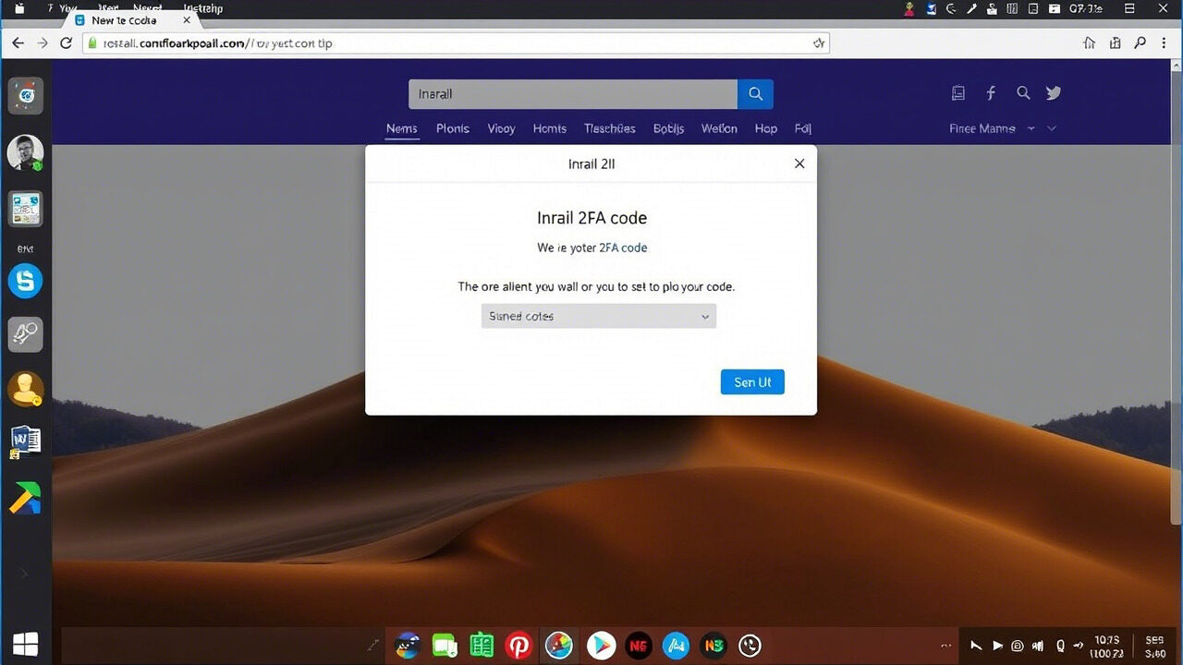Viewport: 1183px width, 665px height.
Task: Follow the 2FA code link
Action: 624,248
